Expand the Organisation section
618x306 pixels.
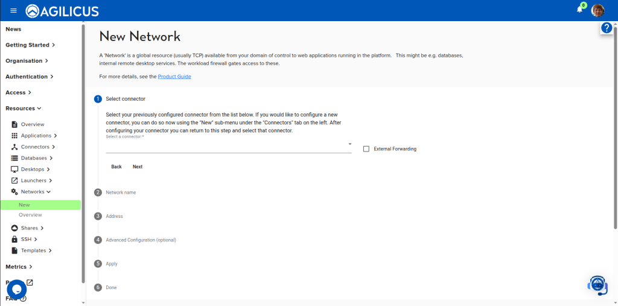tap(27, 61)
